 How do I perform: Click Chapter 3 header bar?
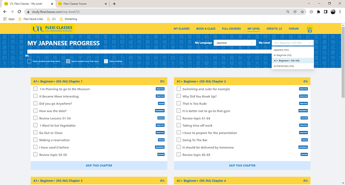(x=99, y=180)
